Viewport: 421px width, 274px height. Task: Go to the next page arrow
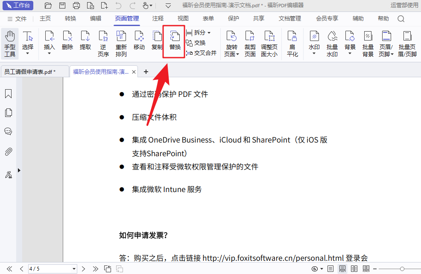click(84, 269)
